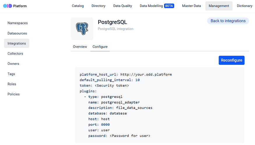255x145 pixels.
Task: Go to Datasources in sidebar
Action: (17, 33)
